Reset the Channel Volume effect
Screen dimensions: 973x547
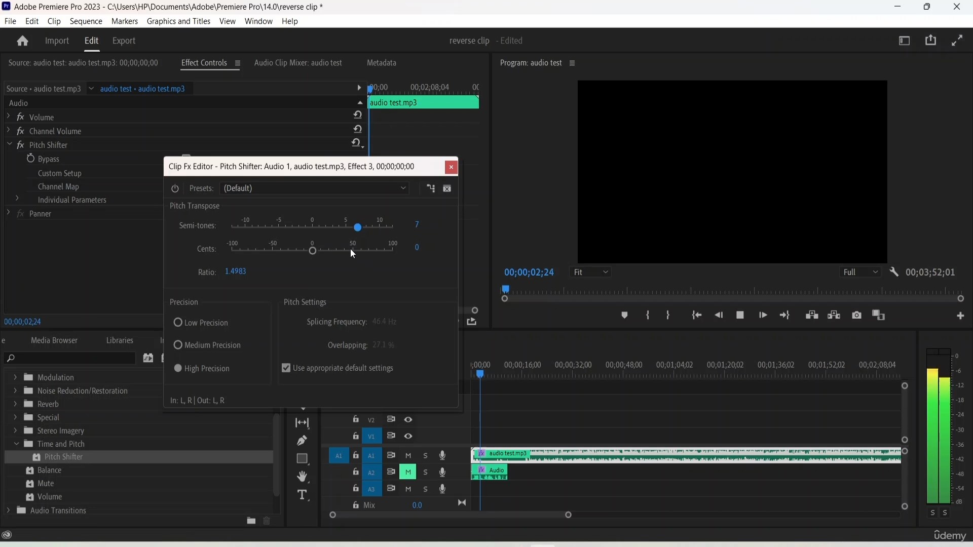[358, 130]
